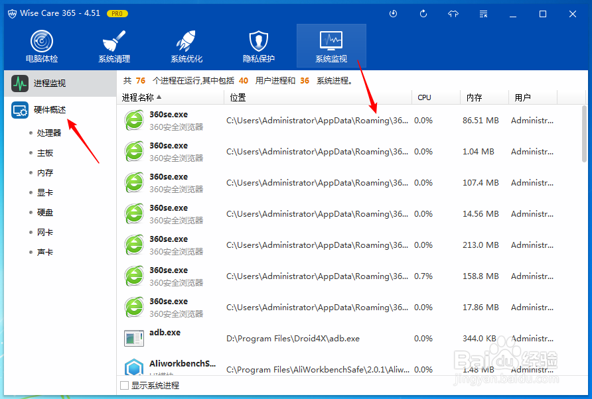This screenshot has height=399, width=592.
Task: Click the clock restore icon in title bar
Action: click(393, 14)
